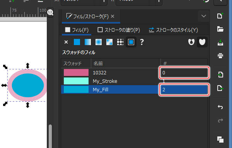This screenshot has height=148, width=232.
Task: Choose linear gradient fill icon
Action: point(88,42)
